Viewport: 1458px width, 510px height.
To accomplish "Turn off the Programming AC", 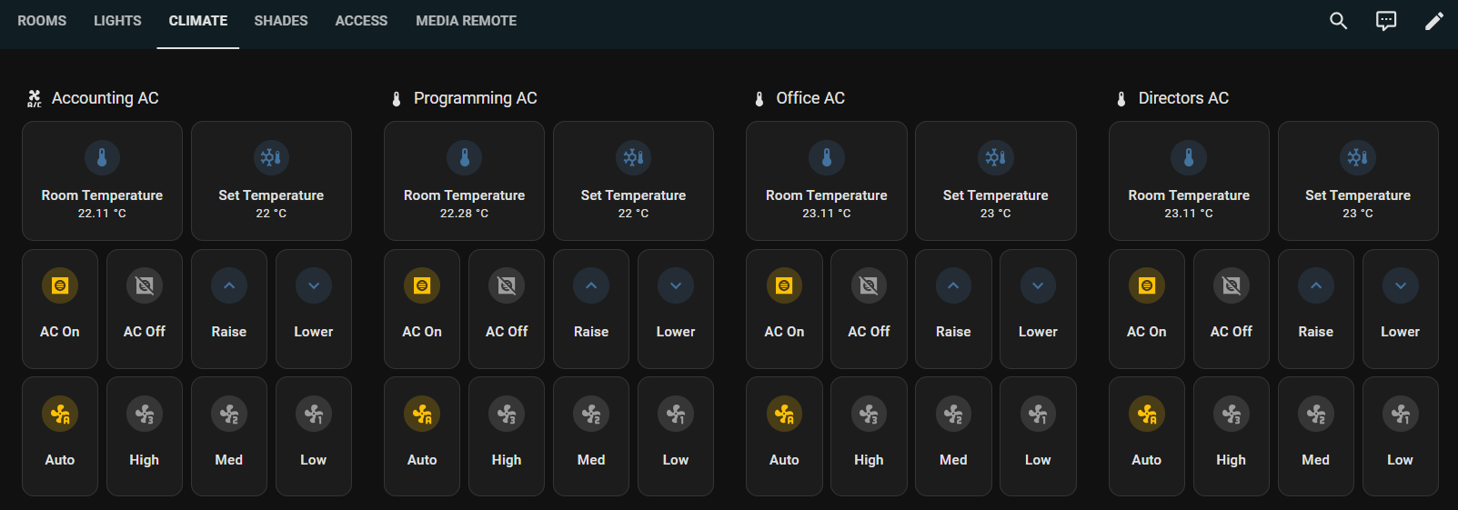I will point(507,308).
